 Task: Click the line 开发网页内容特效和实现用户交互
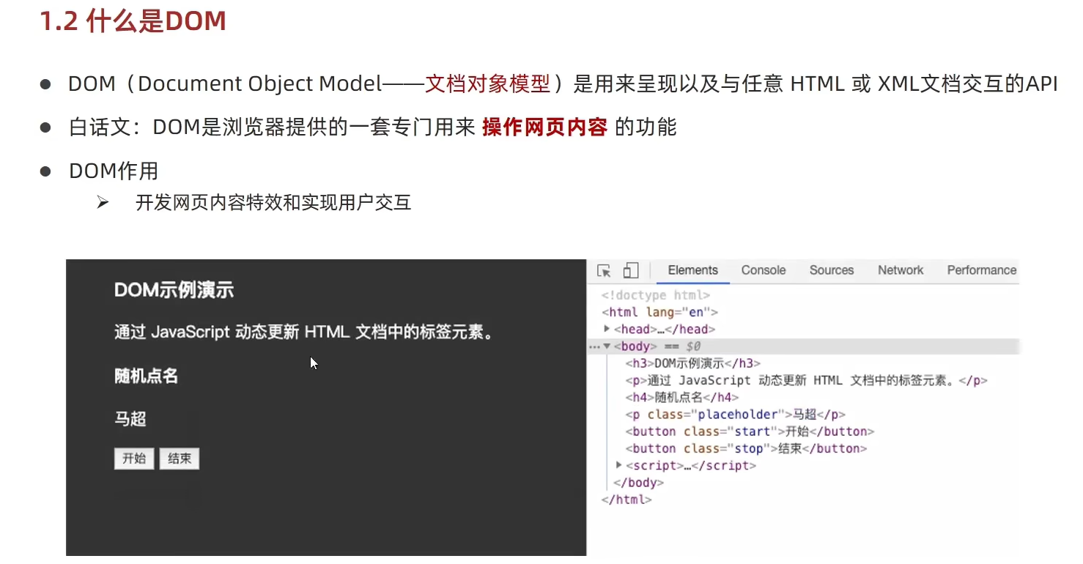coord(273,202)
